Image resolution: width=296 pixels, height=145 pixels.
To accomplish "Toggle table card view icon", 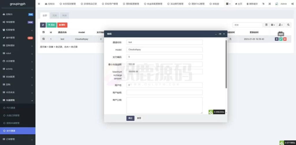I will pyautogui.click(x=266, y=25).
